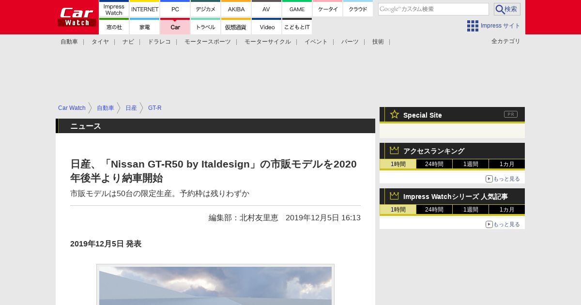Click the 2019年12月5日 発表 text

(x=106, y=244)
